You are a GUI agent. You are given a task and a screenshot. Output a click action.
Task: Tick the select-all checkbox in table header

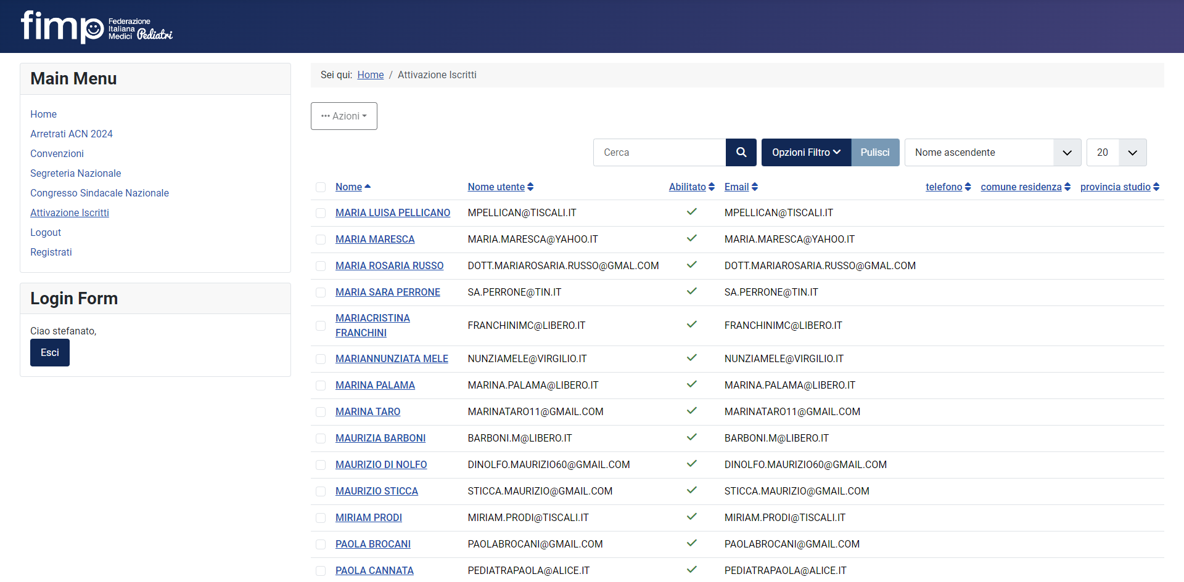click(321, 187)
